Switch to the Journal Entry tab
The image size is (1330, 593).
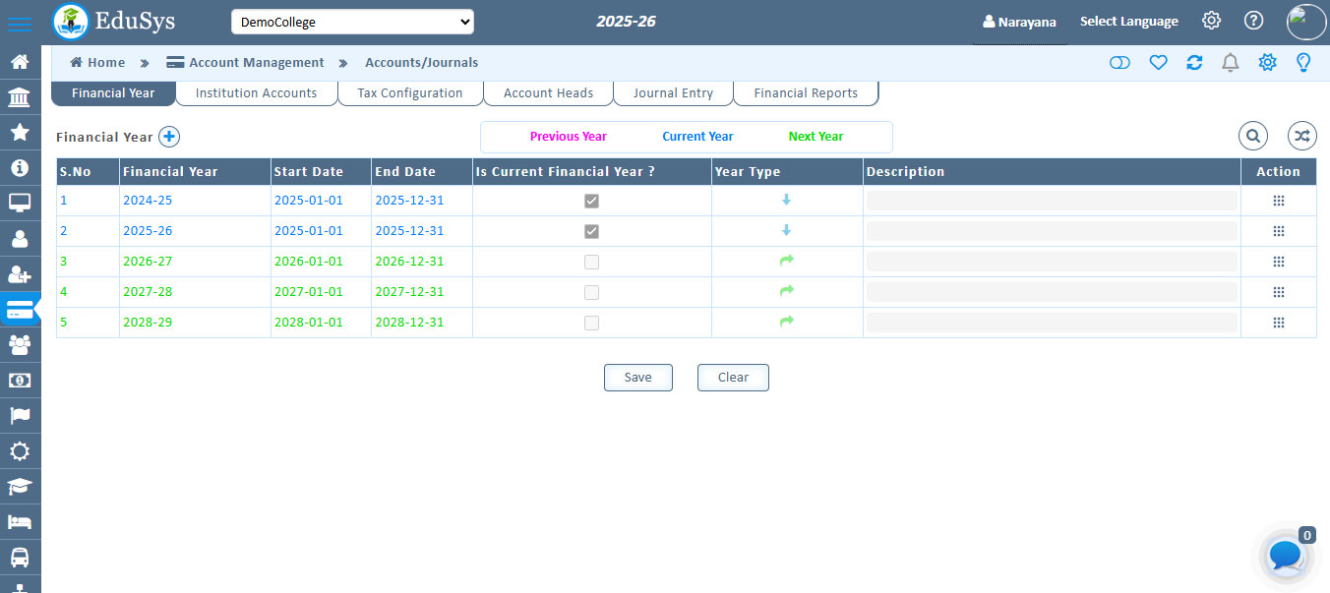tap(673, 92)
